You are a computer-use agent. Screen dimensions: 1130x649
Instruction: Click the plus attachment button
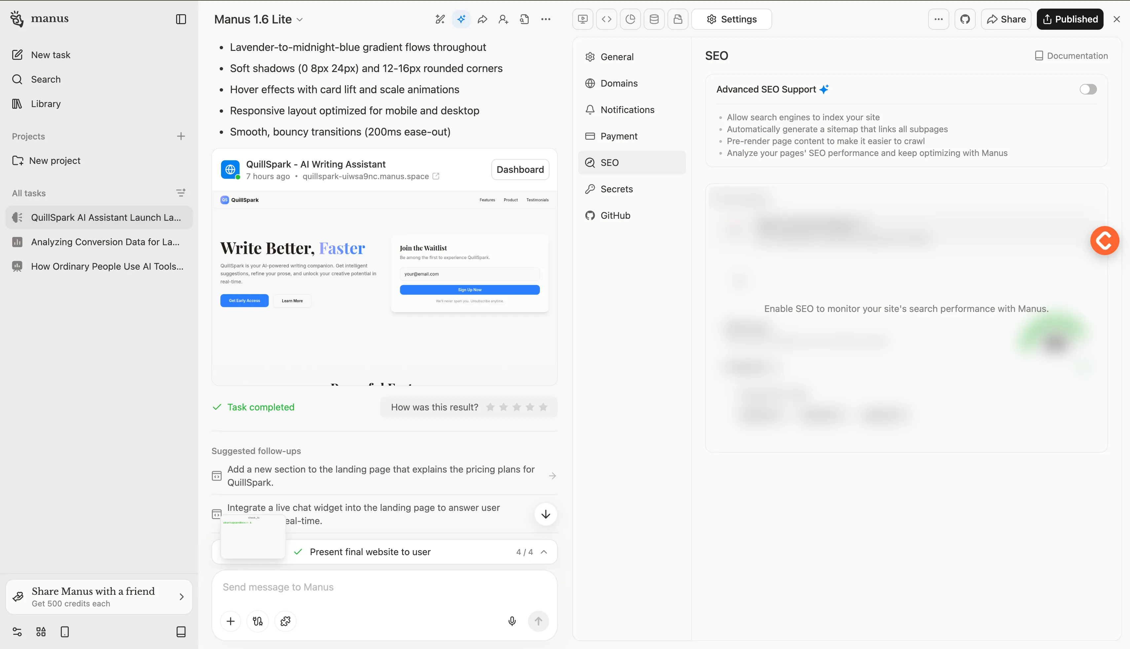(230, 621)
